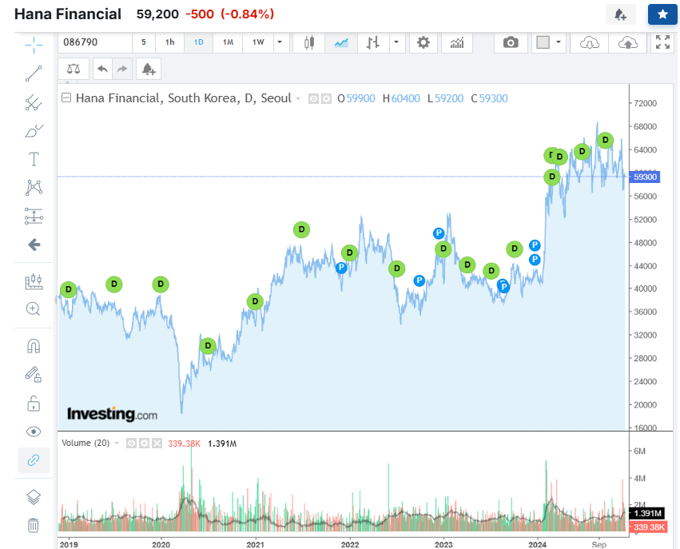Take a chart snapshot with camera icon
This screenshot has width=680, height=549.
coord(511,42)
